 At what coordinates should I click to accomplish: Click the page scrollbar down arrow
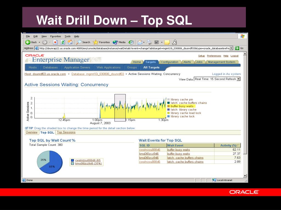point(245,176)
